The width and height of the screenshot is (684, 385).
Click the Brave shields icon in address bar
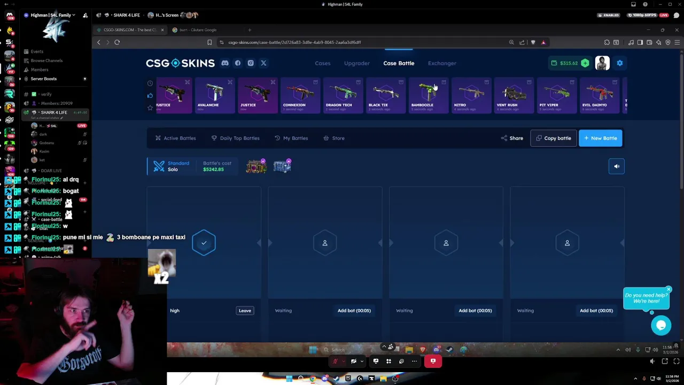pyautogui.click(x=533, y=42)
